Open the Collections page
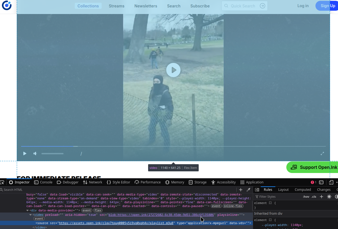Viewport: 338px width, 229px height. 88,6
